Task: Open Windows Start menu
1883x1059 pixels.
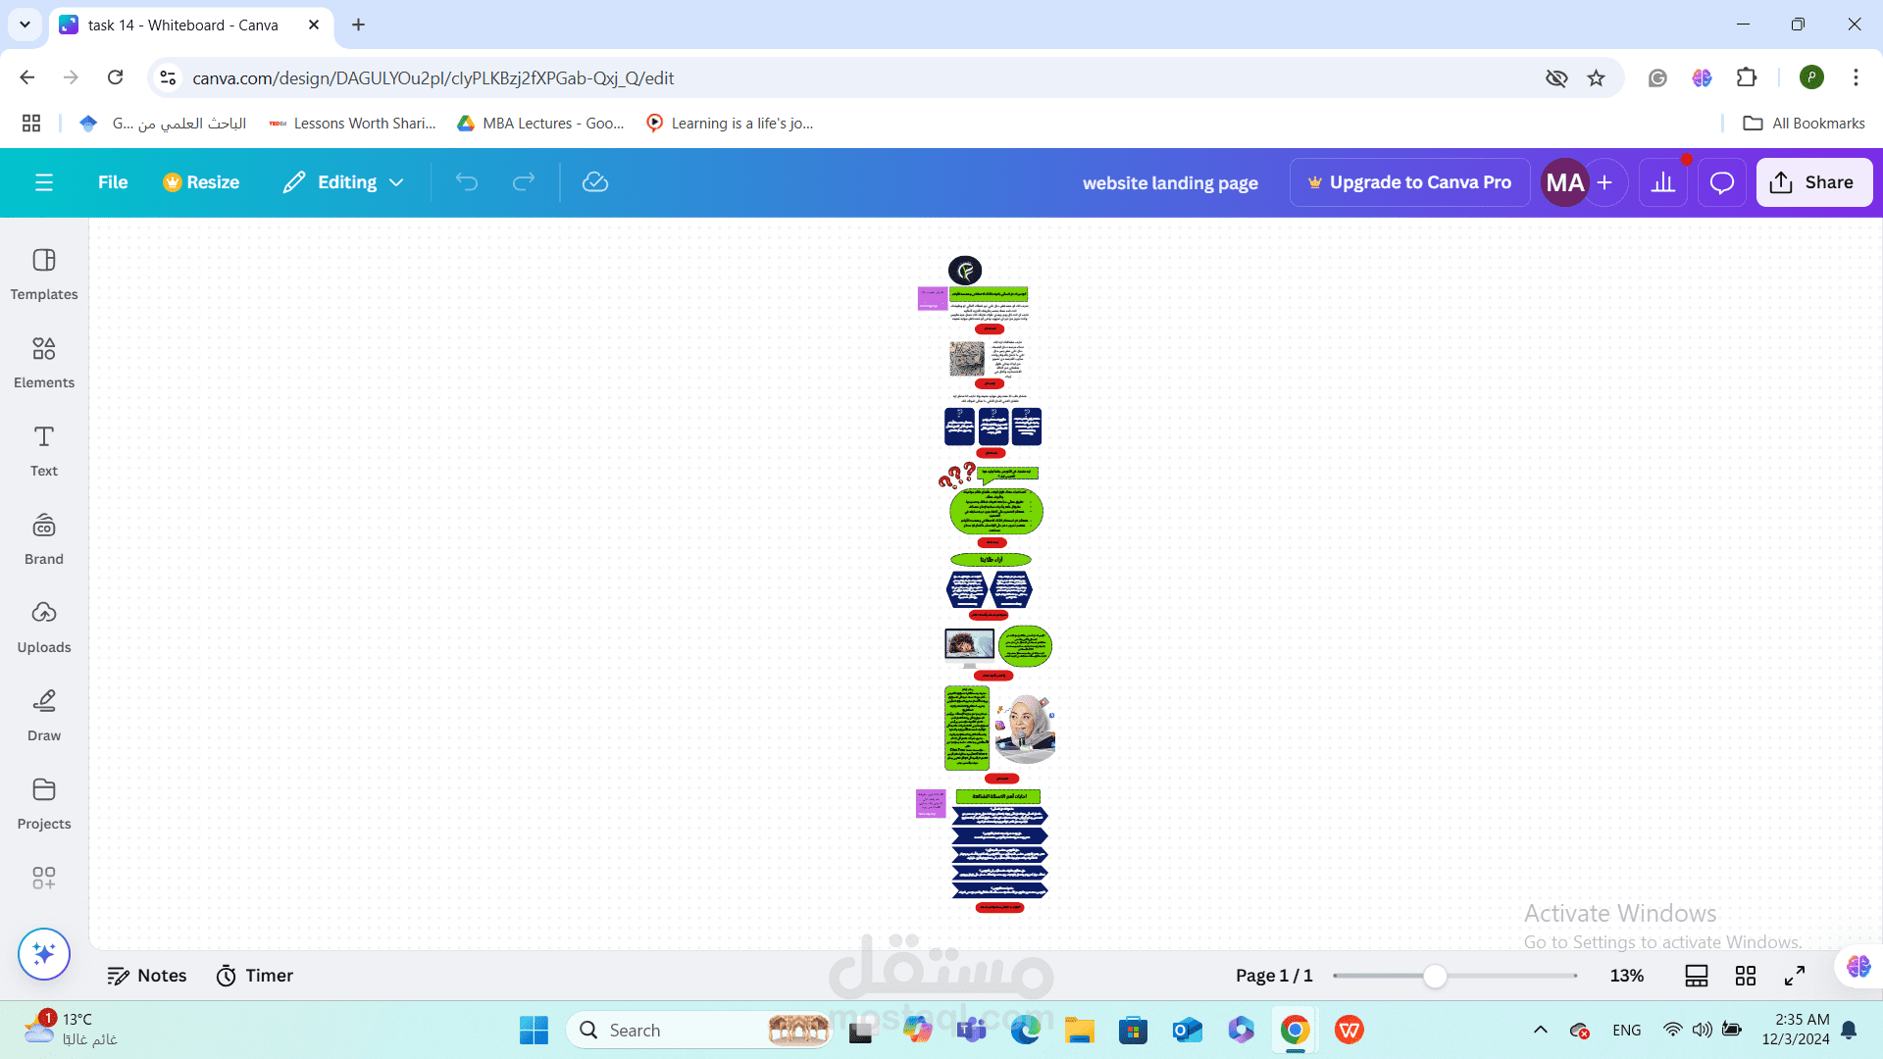Action: [534, 1031]
